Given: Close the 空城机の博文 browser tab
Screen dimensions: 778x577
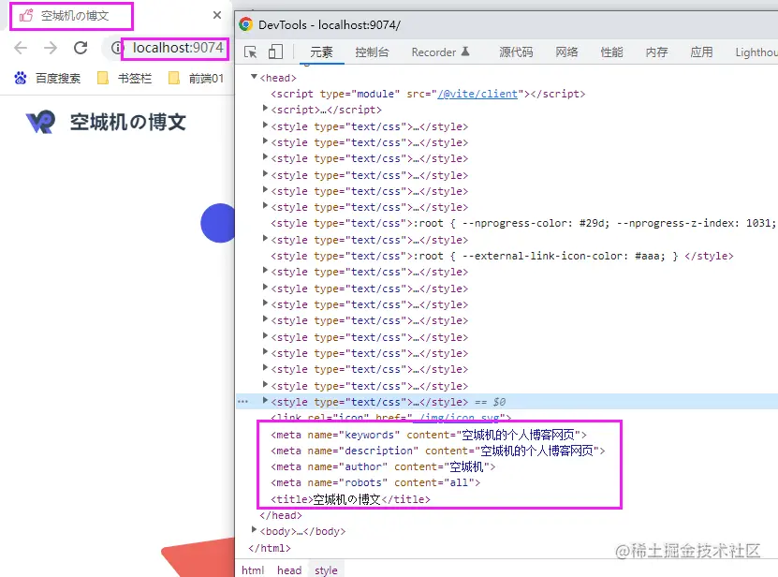Looking at the screenshot, I should pos(217,15).
